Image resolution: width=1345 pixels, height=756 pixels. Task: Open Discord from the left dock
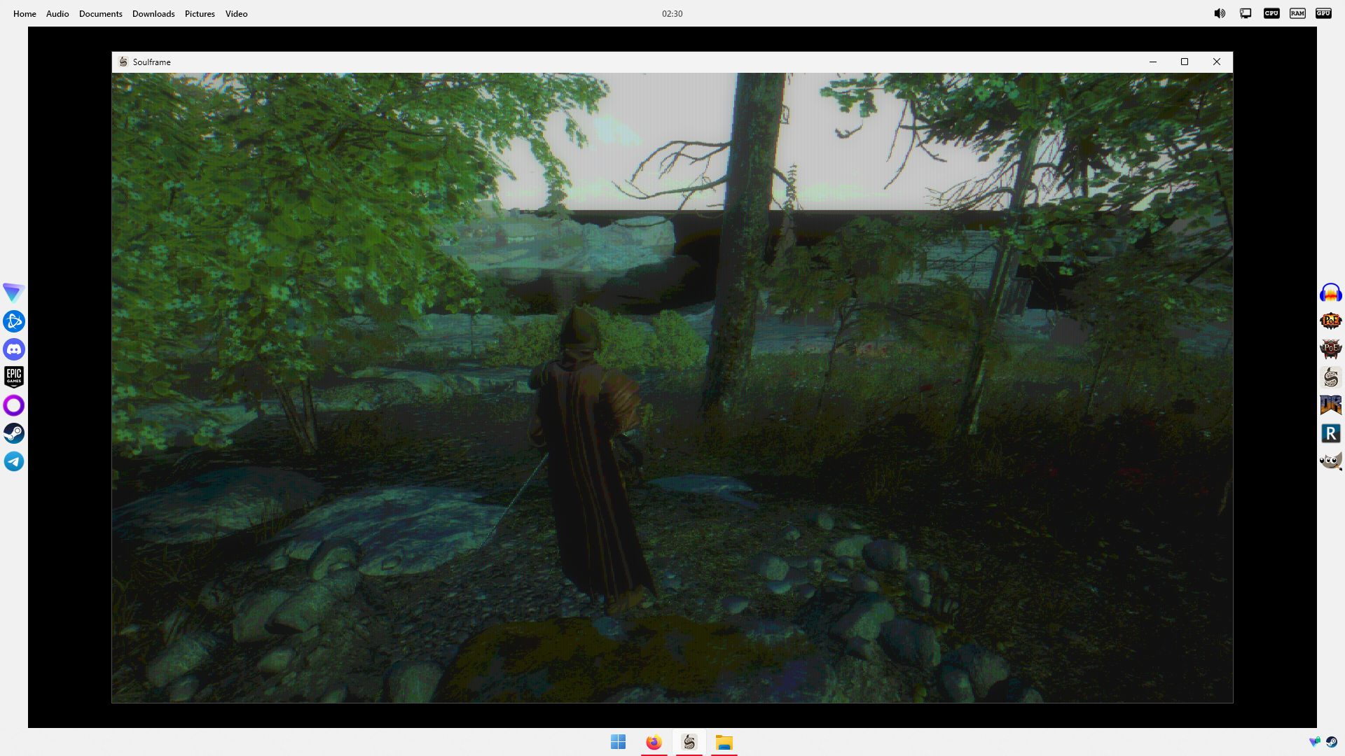click(14, 349)
